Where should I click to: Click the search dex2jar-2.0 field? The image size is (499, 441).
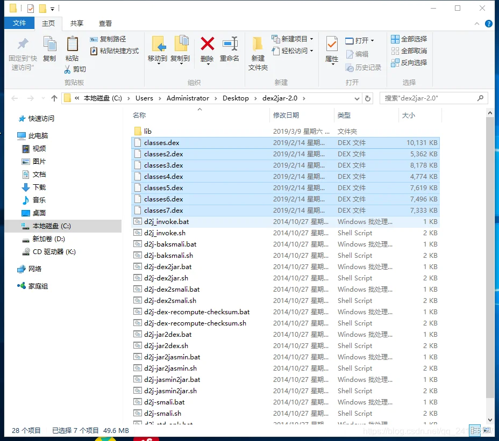point(434,98)
